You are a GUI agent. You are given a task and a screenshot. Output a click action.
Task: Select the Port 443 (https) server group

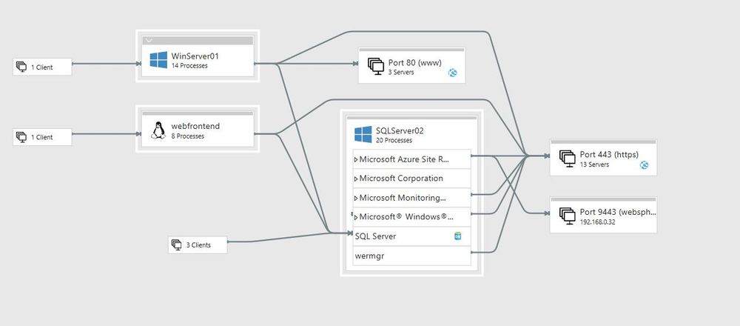coord(603,158)
